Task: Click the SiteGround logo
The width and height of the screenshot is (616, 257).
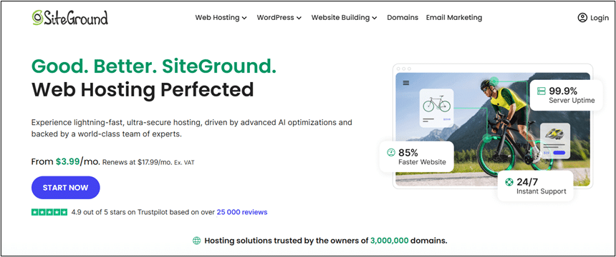Action: click(x=70, y=18)
